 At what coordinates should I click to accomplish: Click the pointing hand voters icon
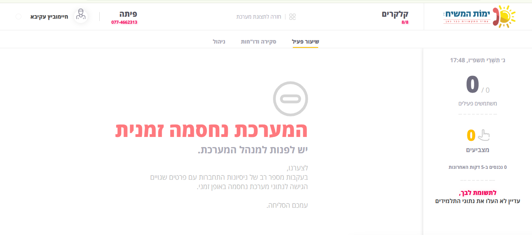point(484,135)
